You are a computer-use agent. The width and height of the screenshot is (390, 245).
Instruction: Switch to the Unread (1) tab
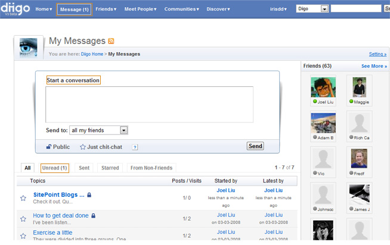[x=55, y=168]
